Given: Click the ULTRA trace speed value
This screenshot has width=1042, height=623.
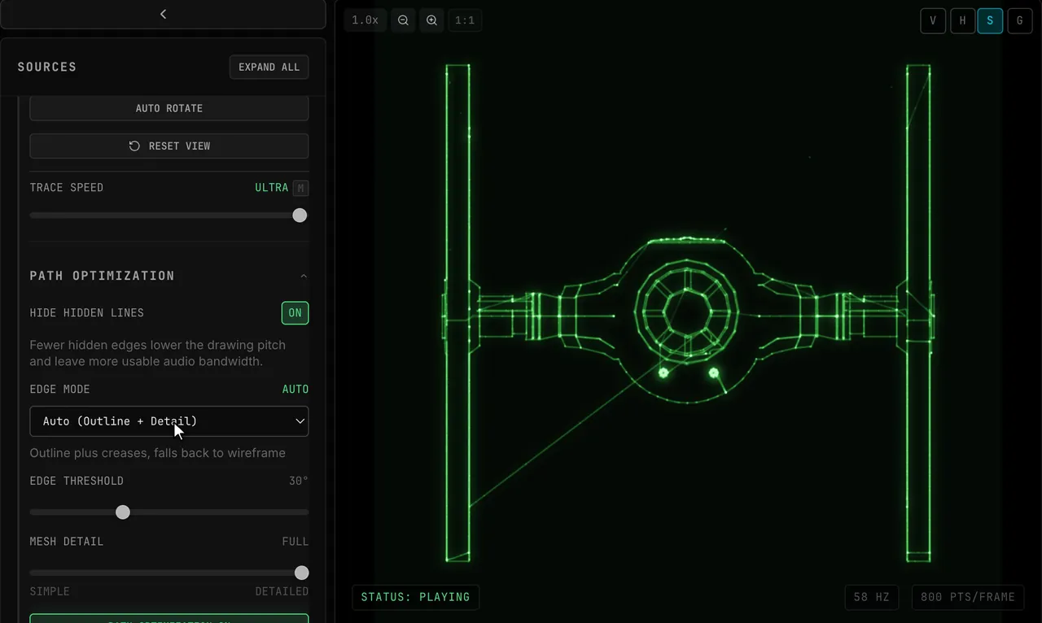Looking at the screenshot, I should (271, 188).
